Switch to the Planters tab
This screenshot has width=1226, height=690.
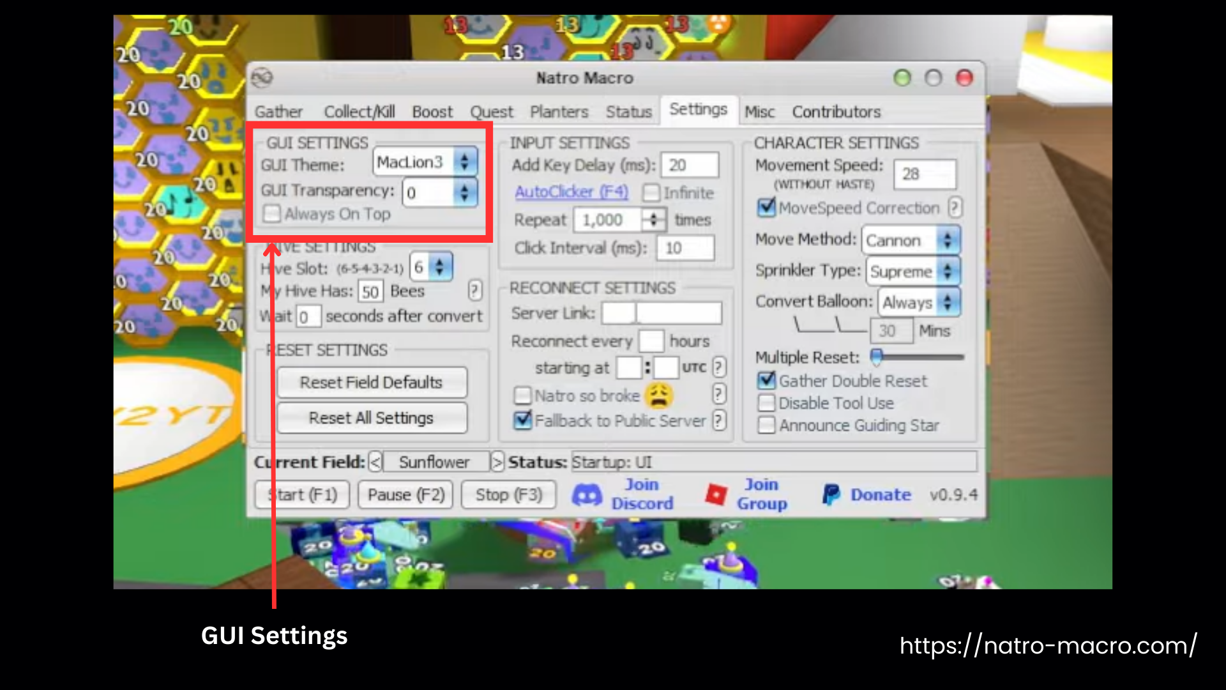pyautogui.click(x=559, y=111)
